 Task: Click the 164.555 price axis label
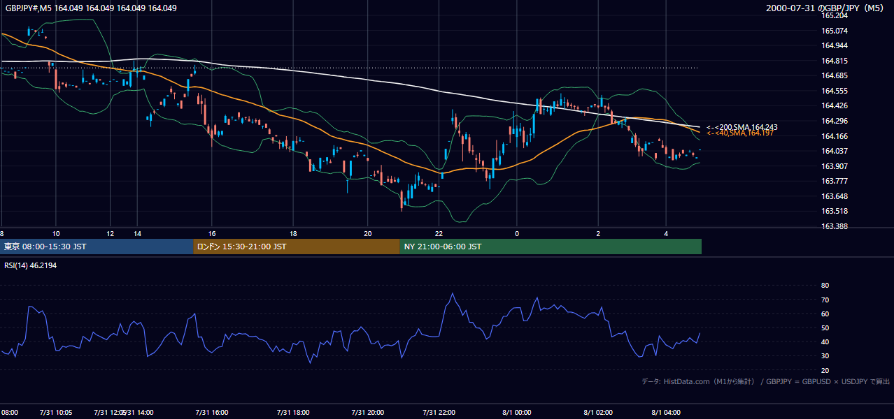tap(835, 91)
